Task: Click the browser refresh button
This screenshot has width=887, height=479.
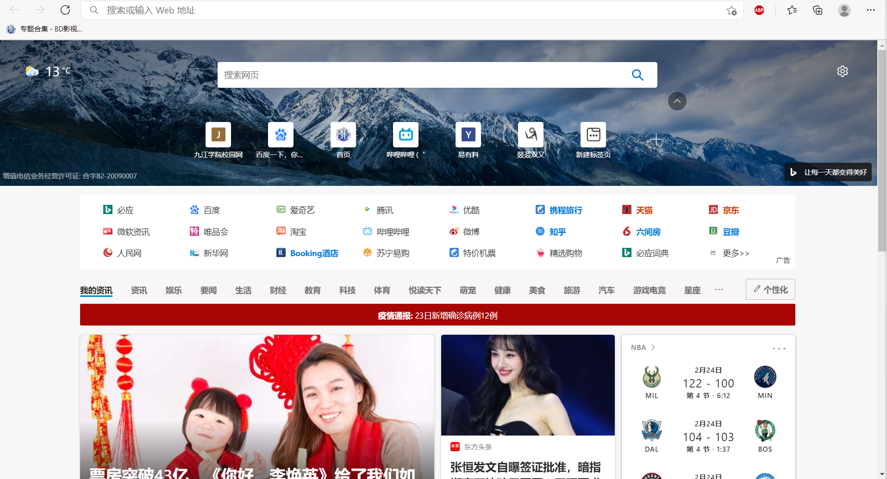Action: tap(65, 10)
